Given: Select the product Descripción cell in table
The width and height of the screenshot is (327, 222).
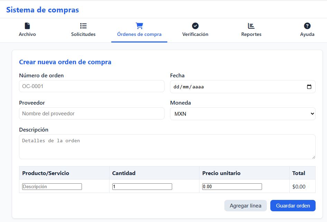Looking at the screenshot, I should 52,187.
